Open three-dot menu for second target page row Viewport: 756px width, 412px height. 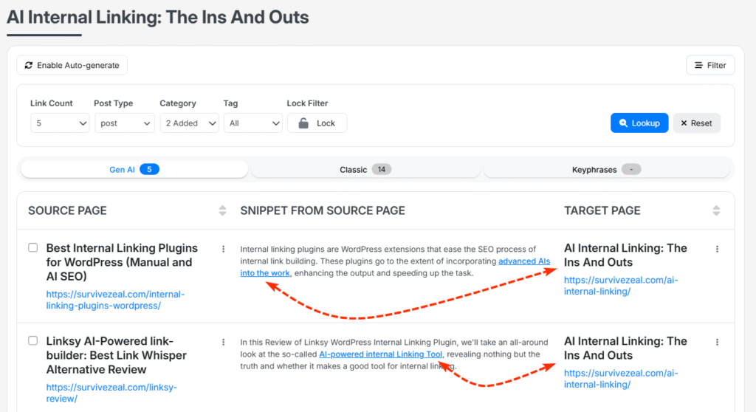(x=717, y=342)
